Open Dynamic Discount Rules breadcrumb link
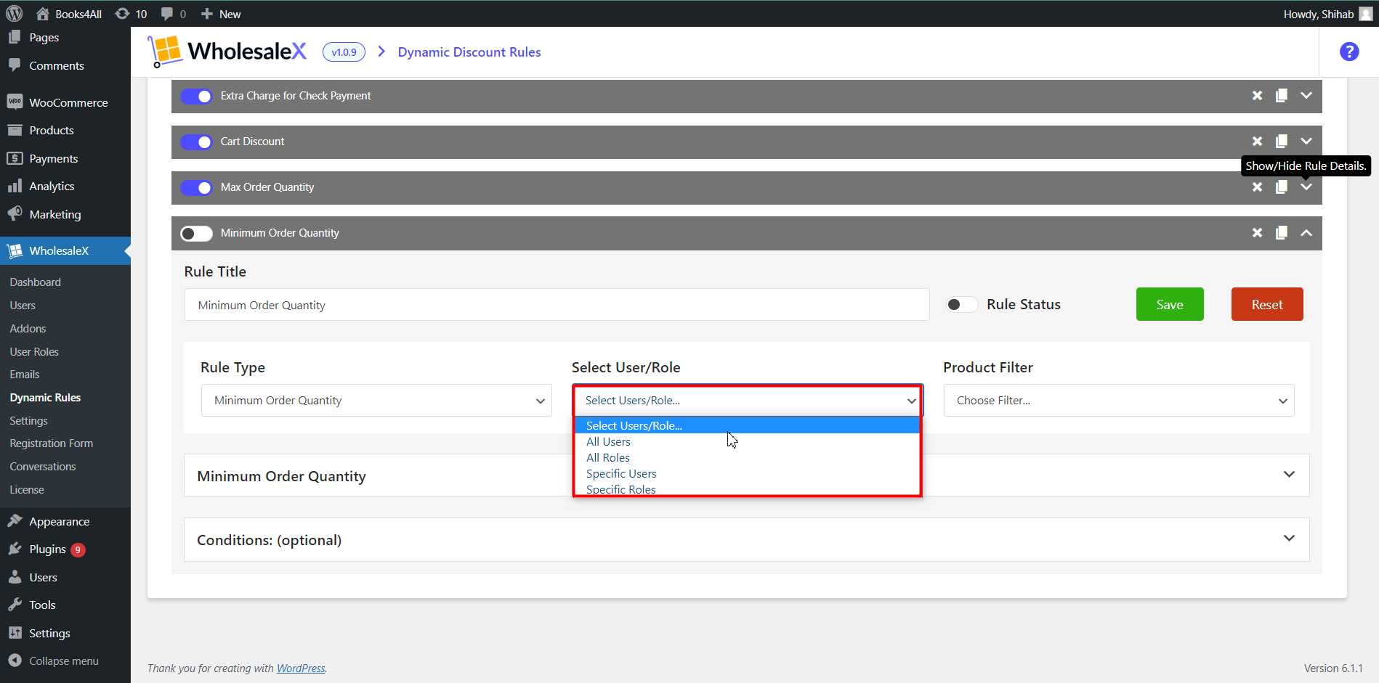This screenshot has width=1379, height=683. (x=469, y=52)
